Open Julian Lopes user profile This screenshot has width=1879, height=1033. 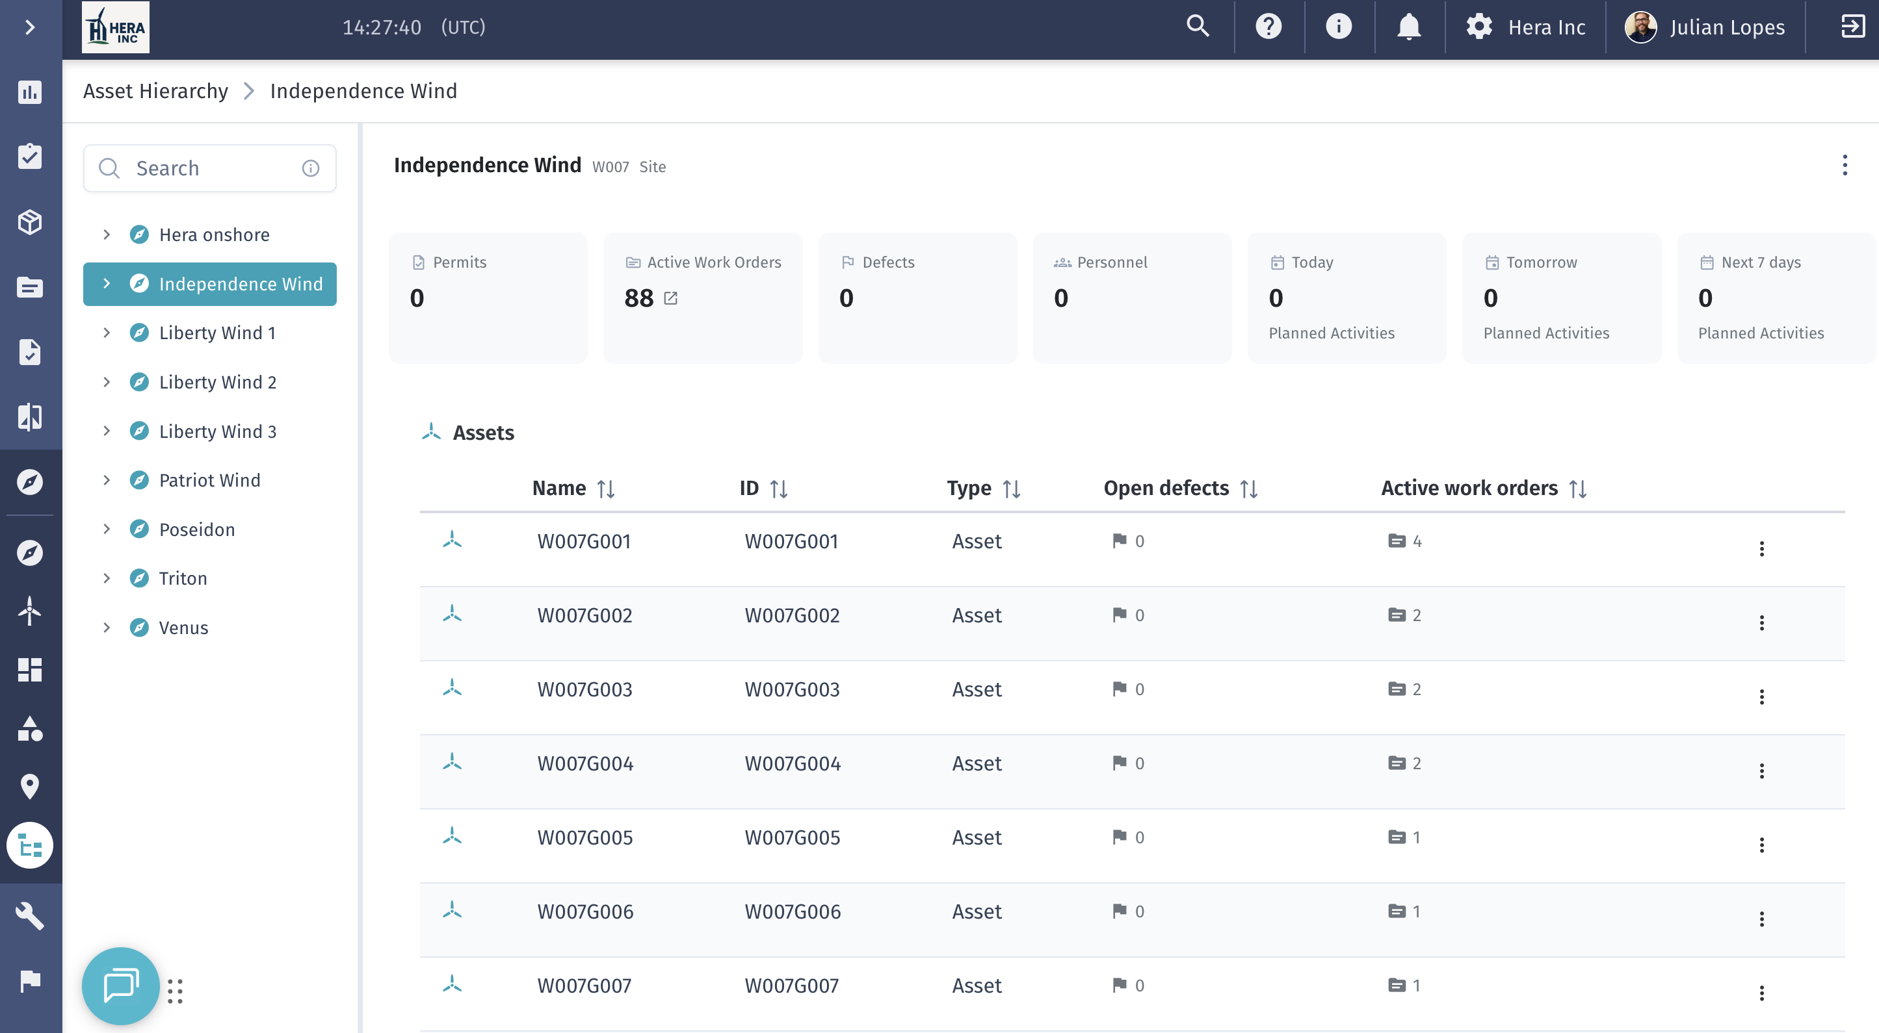tap(1705, 27)
